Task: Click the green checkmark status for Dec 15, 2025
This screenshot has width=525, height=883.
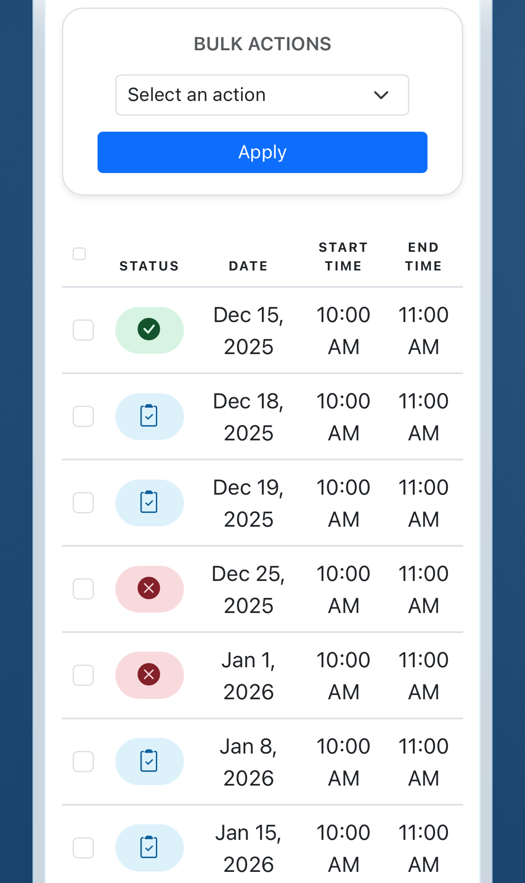Action: point(149,330)
